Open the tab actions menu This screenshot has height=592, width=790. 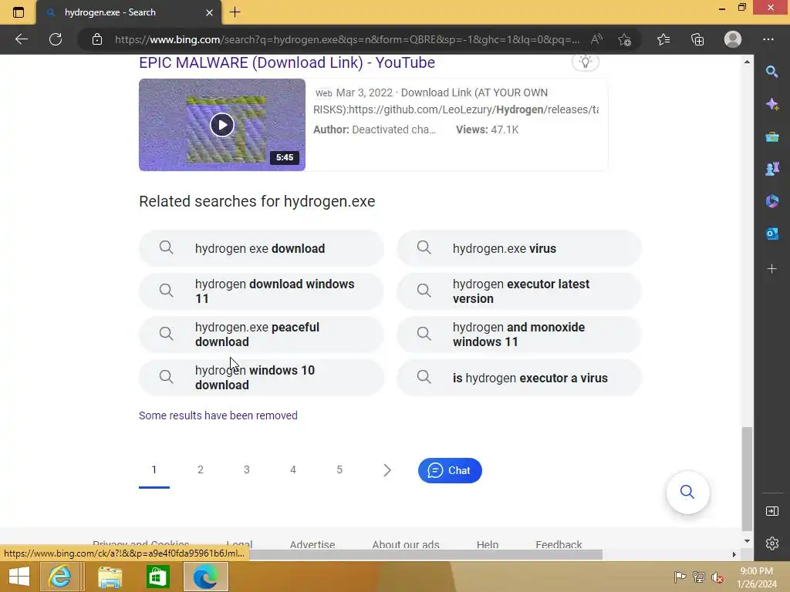[x=19, y=12]
